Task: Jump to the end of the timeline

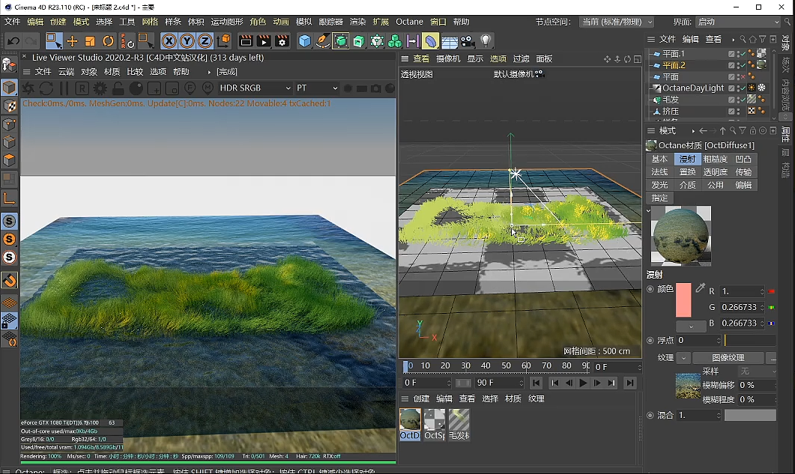Action: click(x=629, y=383)
